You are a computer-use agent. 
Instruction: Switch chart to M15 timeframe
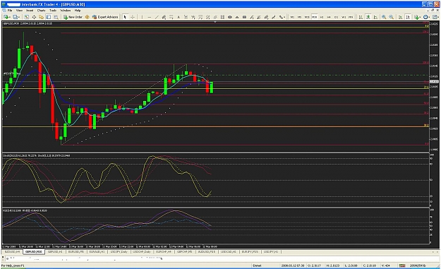[307, 17]
